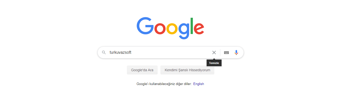Image resolution: width=341 pixels, height=106 pixels.
Task: Place the cursor after the word turkuvazsoft
Action: click(132, 52)
